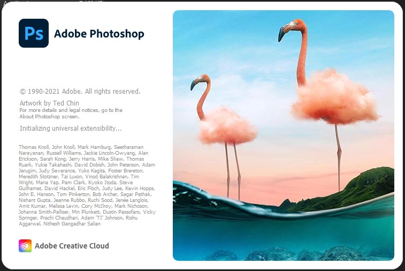Click the About Photoshop screen legal notice text
405x271 pixels.
point(71,113)
